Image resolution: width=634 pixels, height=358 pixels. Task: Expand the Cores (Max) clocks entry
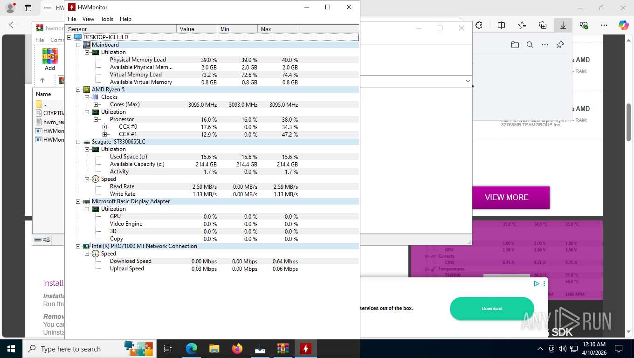[x=96, y=104]
